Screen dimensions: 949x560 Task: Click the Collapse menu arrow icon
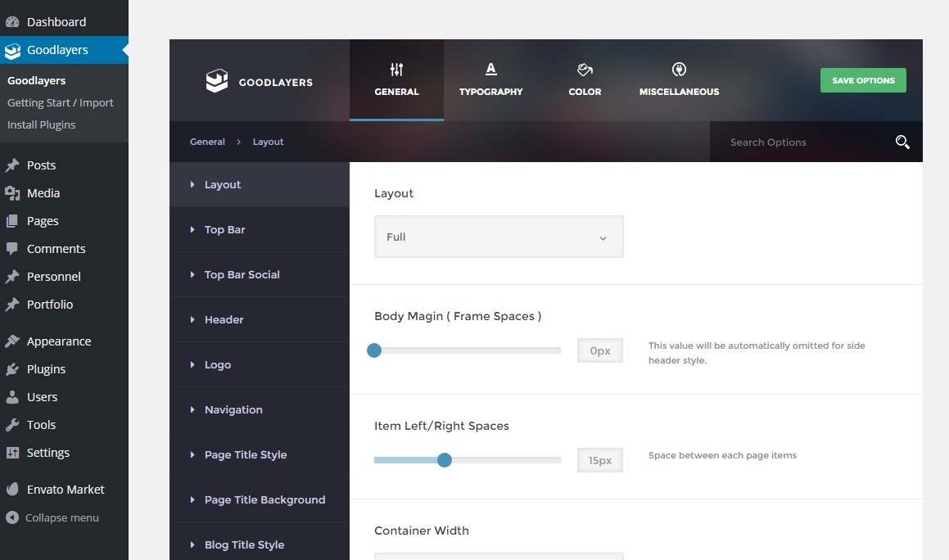click(x=12, y=517)
